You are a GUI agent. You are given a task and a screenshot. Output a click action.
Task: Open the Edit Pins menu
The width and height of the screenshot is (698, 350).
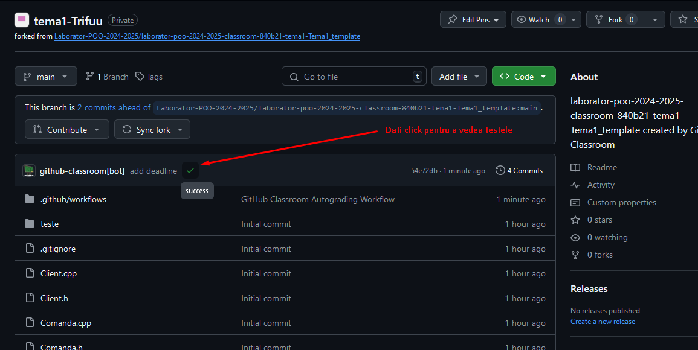(x=473, y=20)
